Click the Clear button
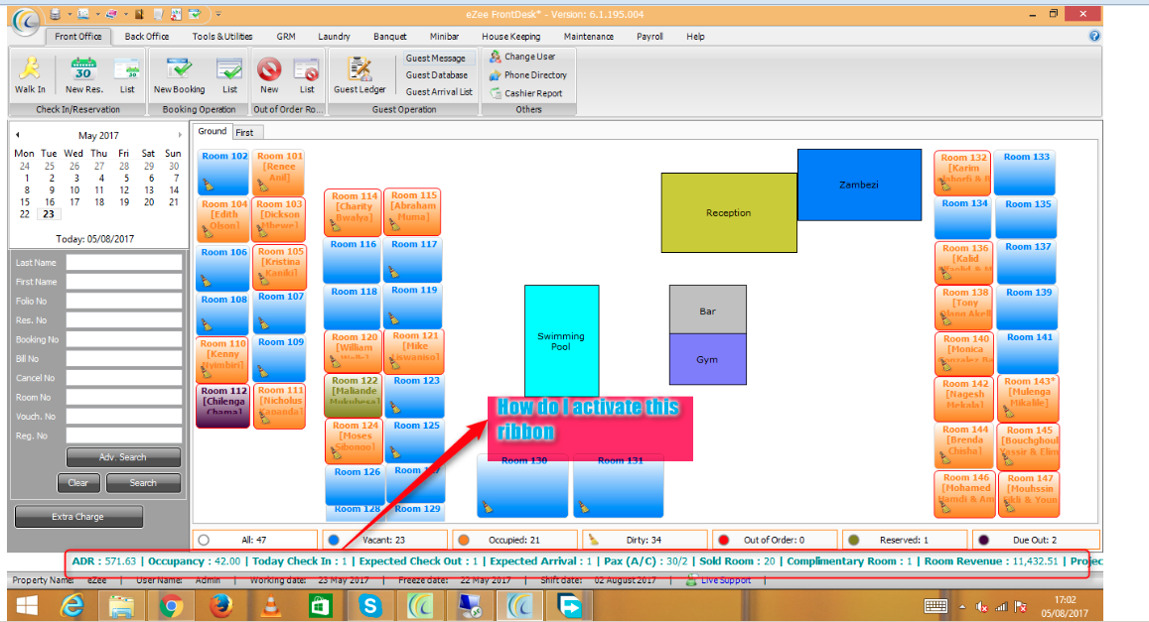The height and width of the screenshot is (622, 1149). [78, 483]
